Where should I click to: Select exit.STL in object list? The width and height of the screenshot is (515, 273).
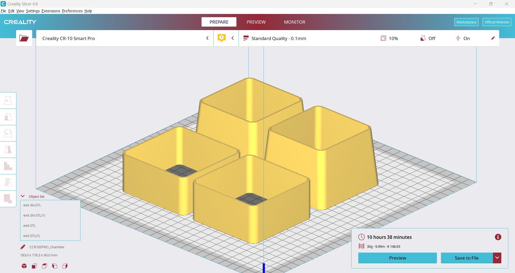point(50,225)
